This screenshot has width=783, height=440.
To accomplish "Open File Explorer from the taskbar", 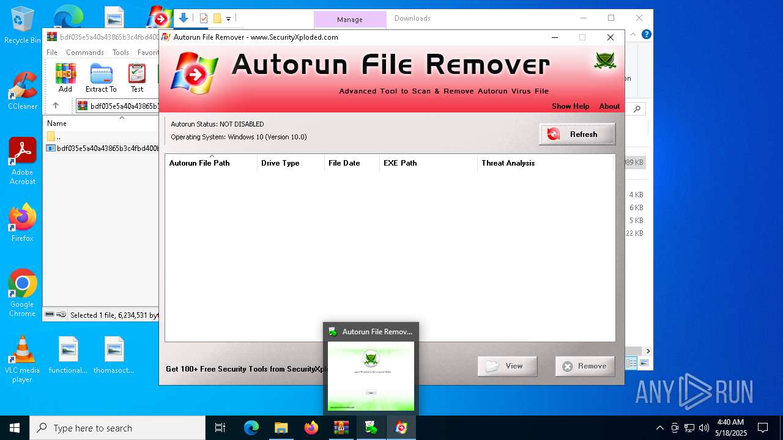I will [281, 428].
